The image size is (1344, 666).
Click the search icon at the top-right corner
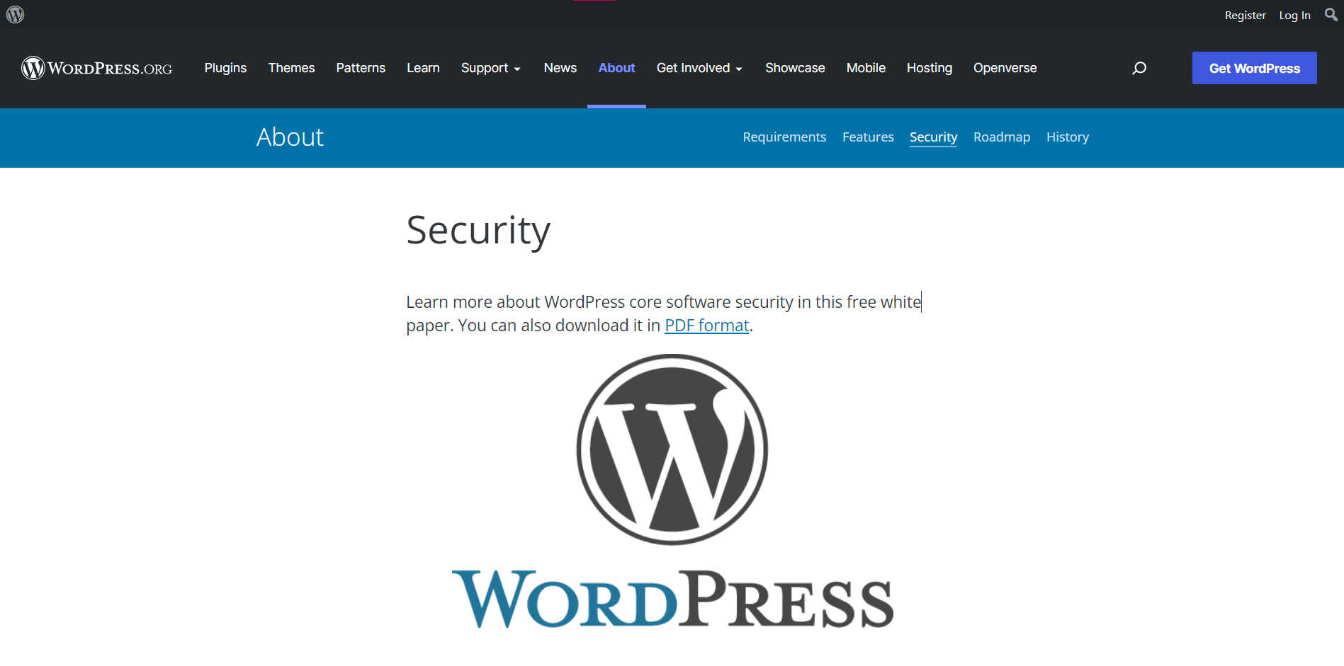pos(1330,14)
